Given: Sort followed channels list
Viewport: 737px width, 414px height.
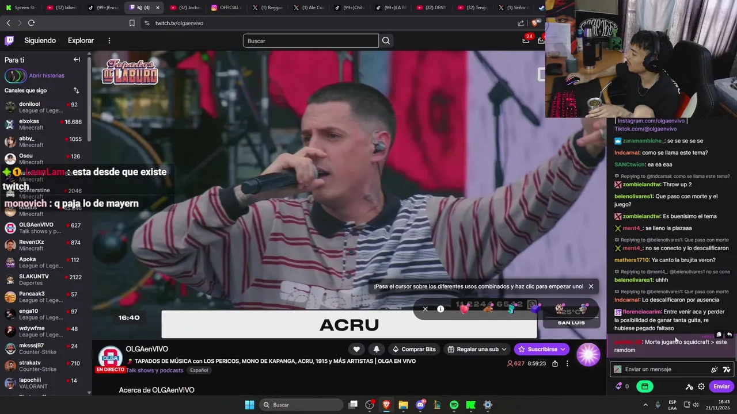Looking at the screenshot, I should [x=76, y=91].
